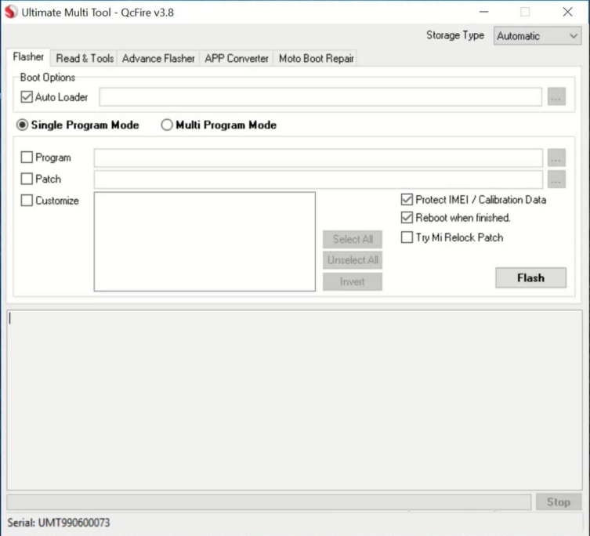Click the Boot Options group label
590x536 pixels.
tap(48, 77)
